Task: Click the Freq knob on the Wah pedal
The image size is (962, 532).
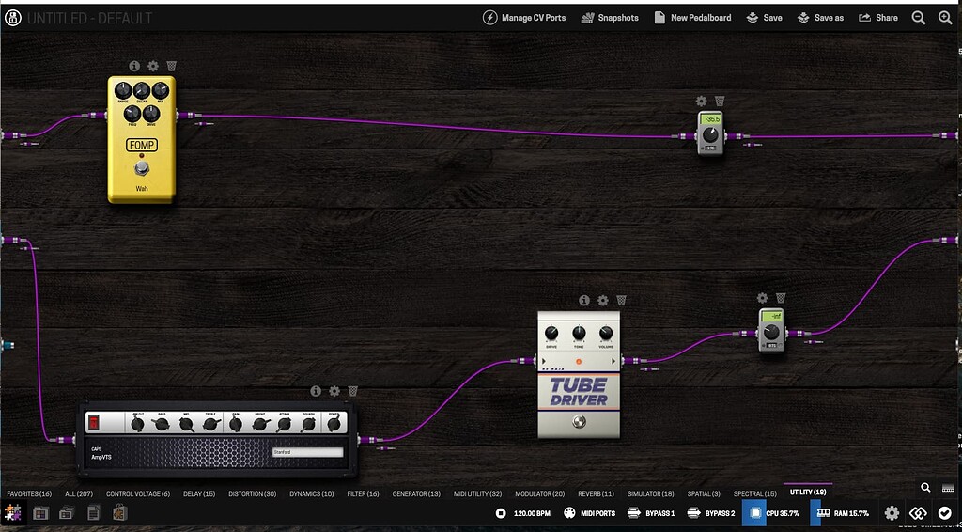Action: point(132,114)
